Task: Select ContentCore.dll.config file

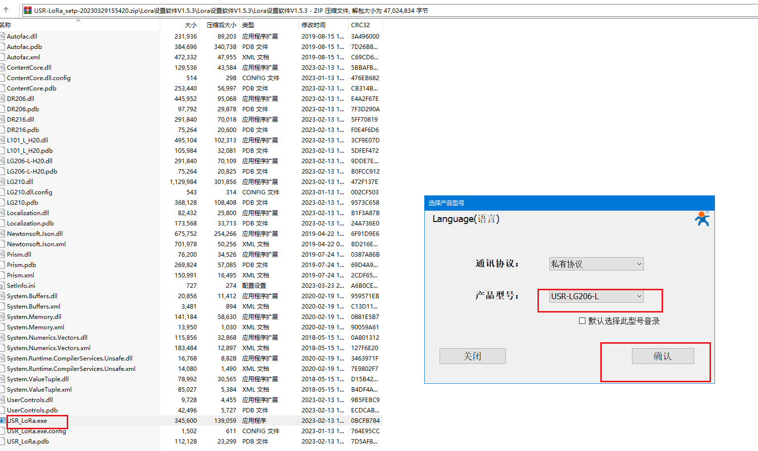Action: [x=39, y=78]
